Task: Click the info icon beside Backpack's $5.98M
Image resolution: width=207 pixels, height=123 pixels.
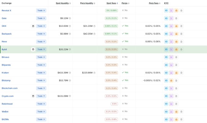Action: point(70,34)
